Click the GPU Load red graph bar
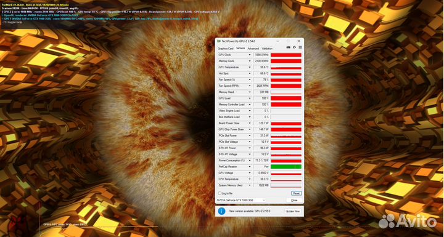 [x=286, y=98]
